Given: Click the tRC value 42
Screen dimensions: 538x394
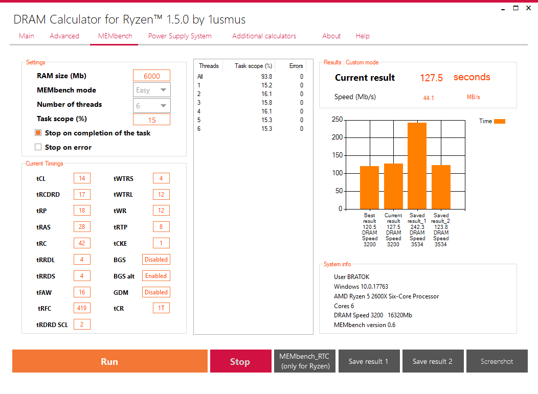Looking at the screenshot, I should pos(82,243).
